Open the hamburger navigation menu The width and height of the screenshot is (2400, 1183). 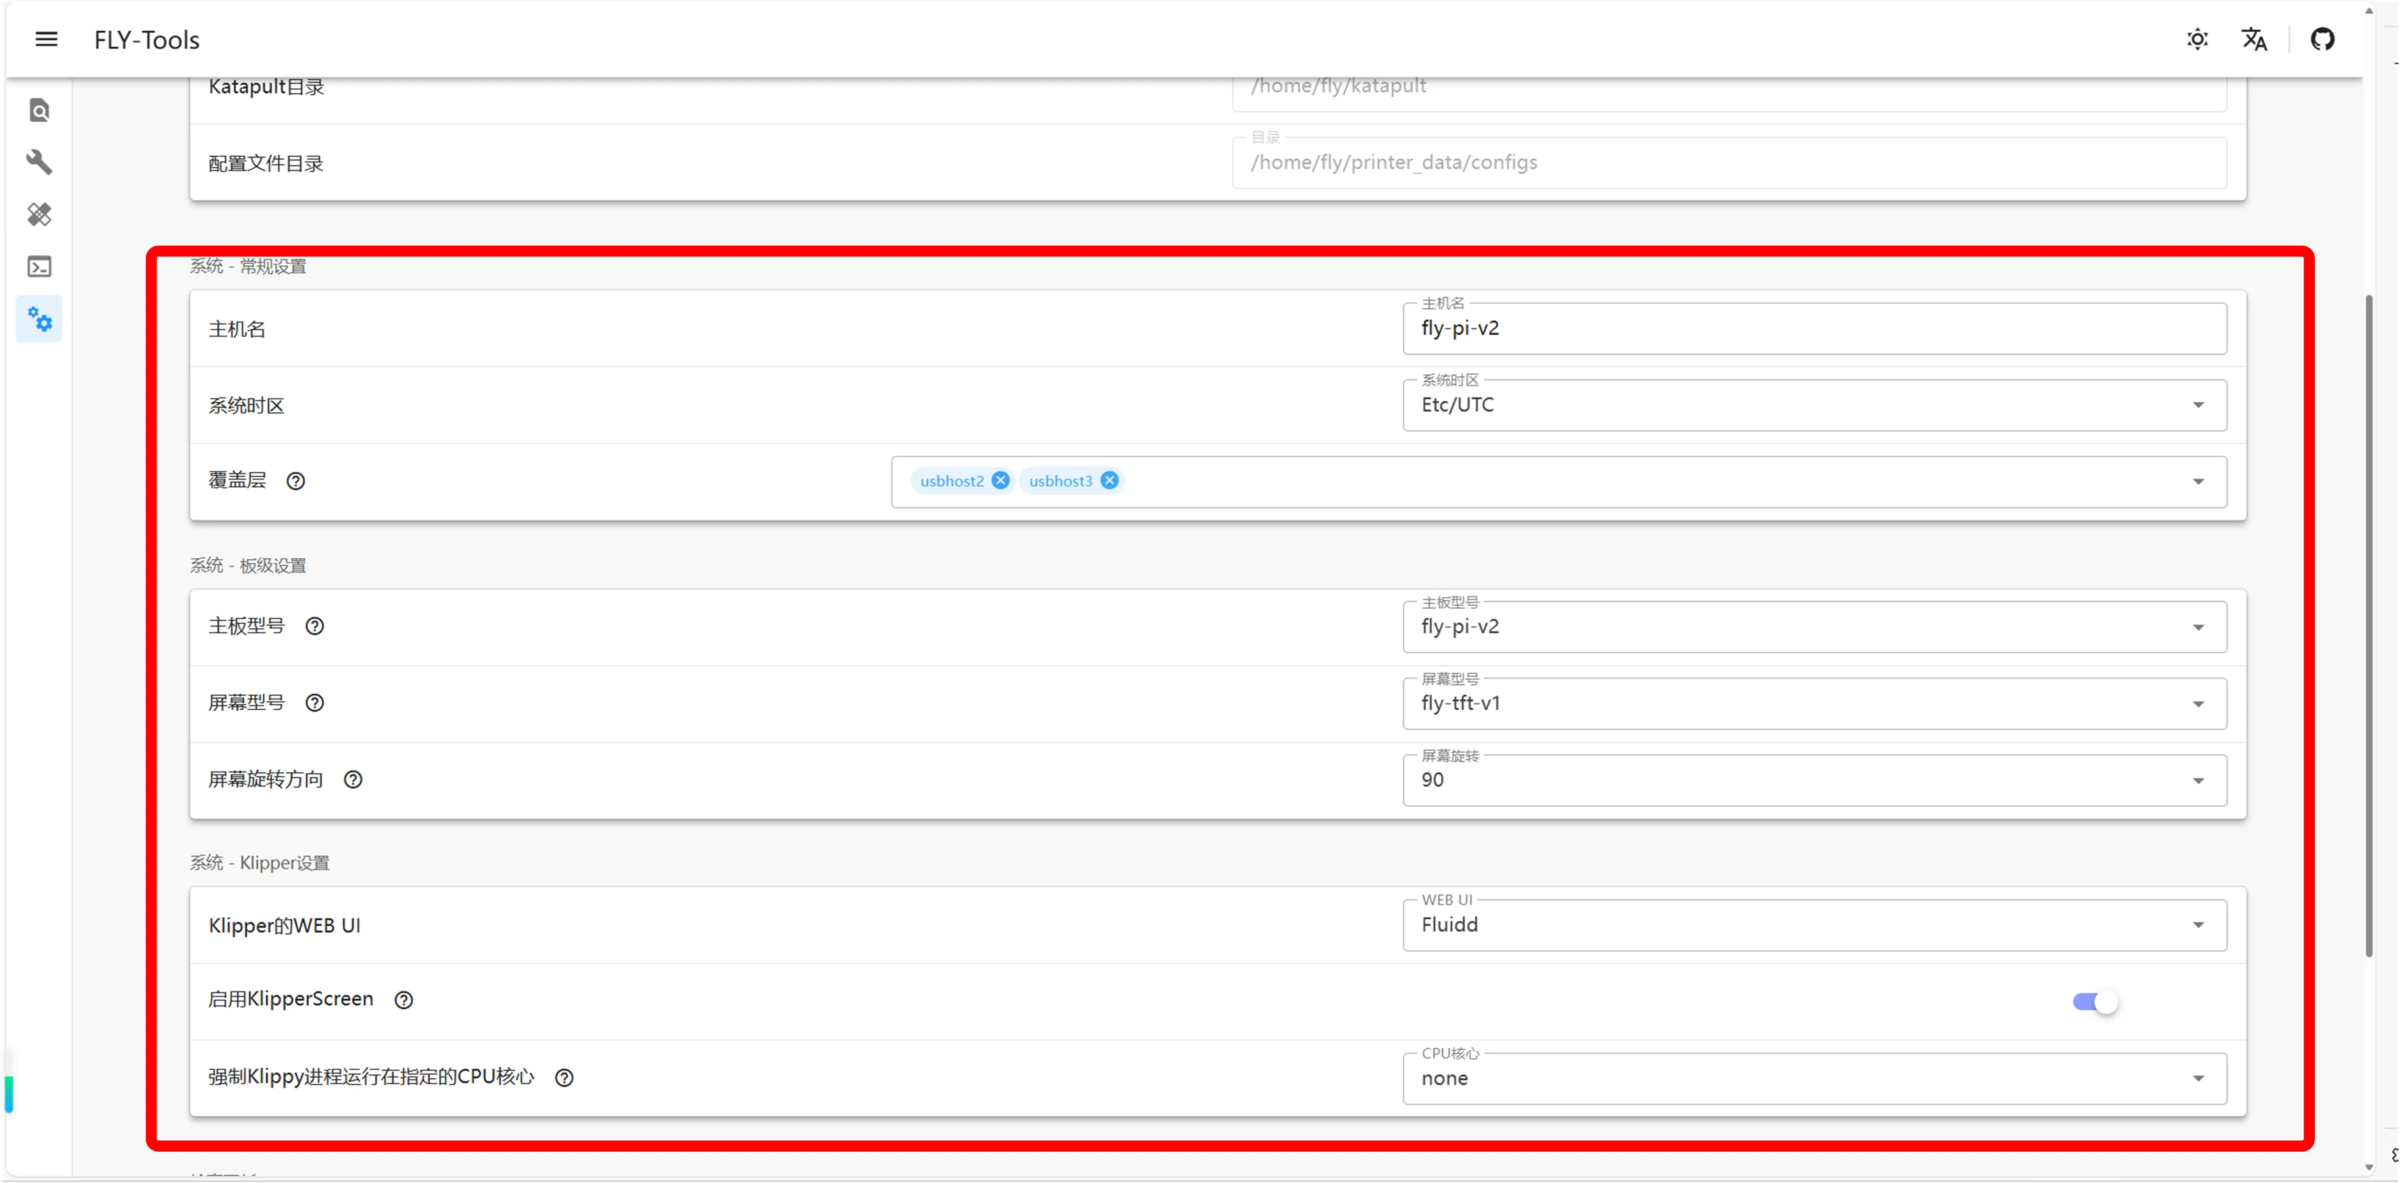46,39
